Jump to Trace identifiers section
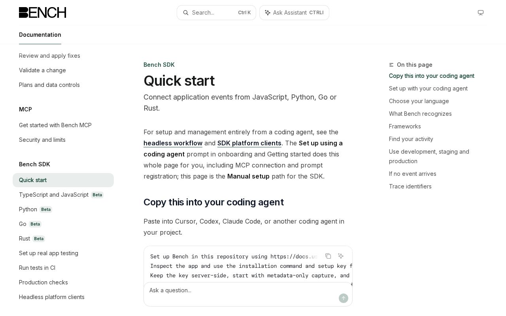 coord(410,186)
